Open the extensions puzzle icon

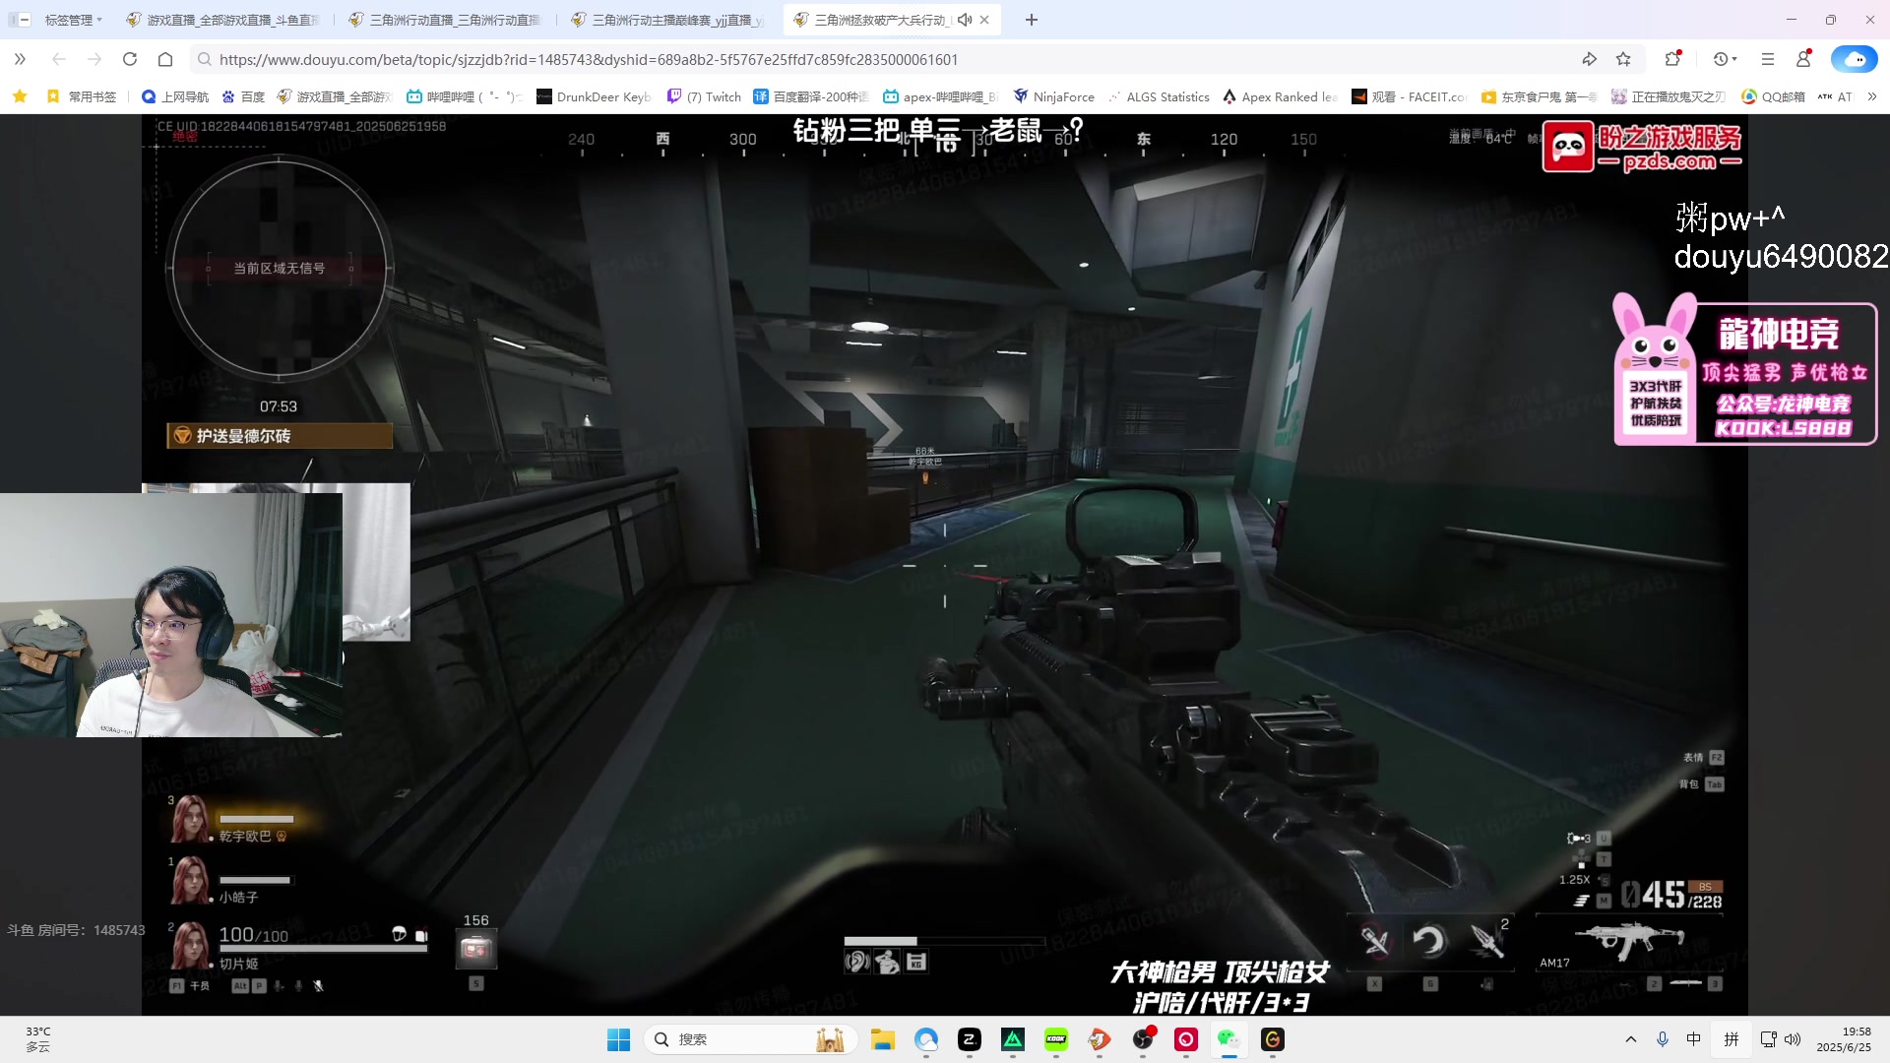[1672, 59]
